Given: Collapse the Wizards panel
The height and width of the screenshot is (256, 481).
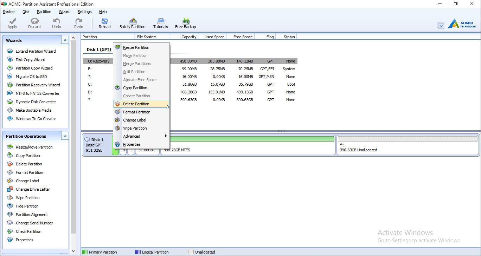Looking at the screenshot, I should [x=65, y=40].
